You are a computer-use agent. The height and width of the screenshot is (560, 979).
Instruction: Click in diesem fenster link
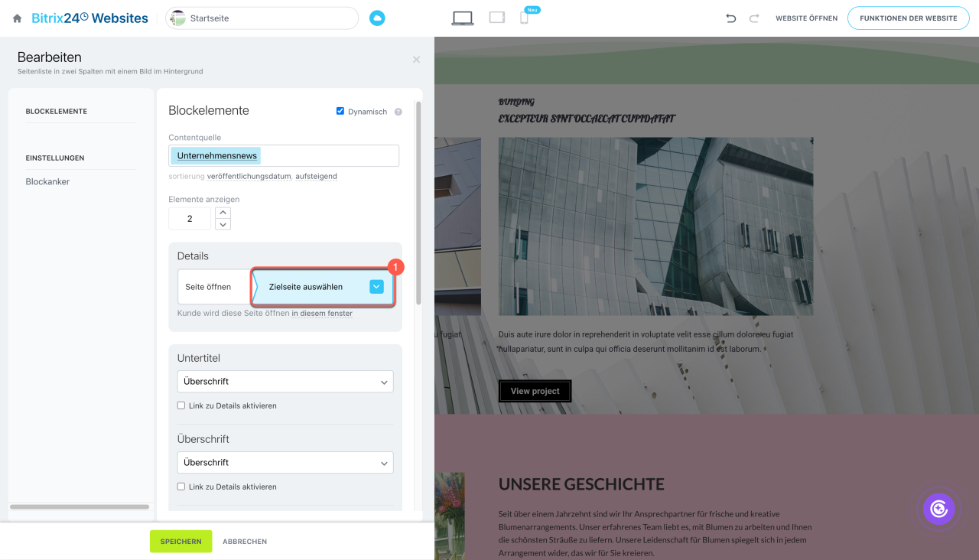[x=322, y=314]
